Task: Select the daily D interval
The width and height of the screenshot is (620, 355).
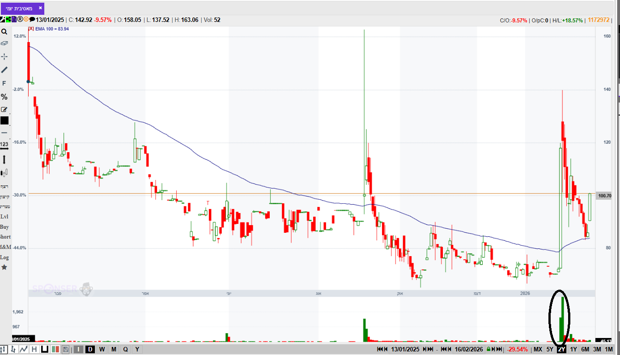Action: (90, 349)
